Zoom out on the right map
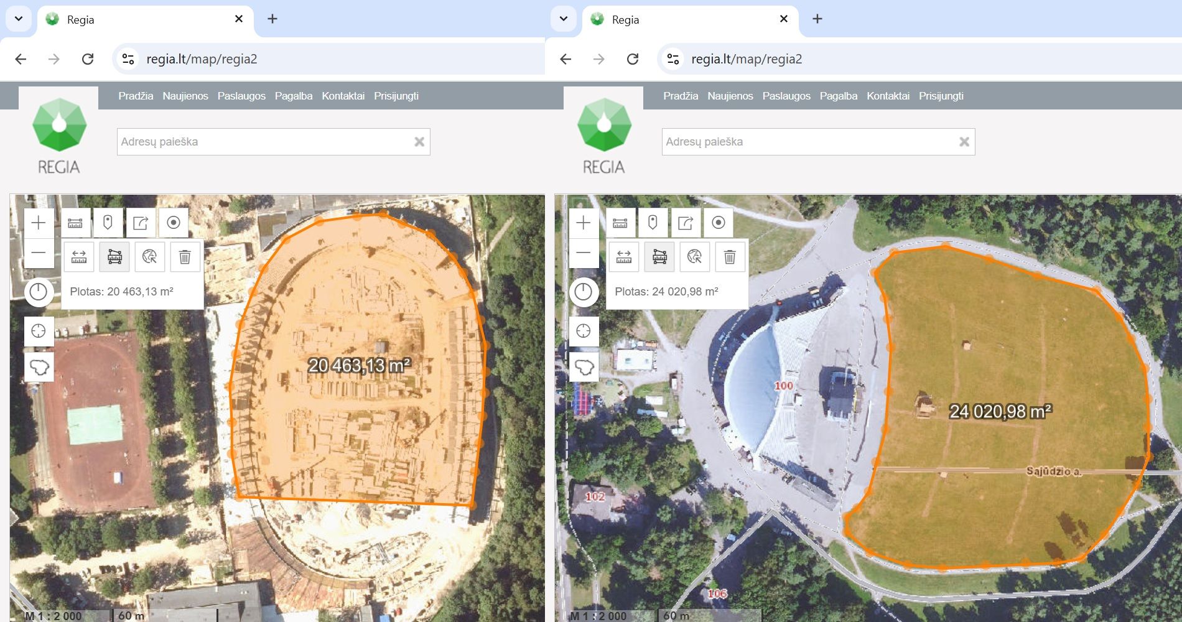Viewport: 1182px width, 622px height. [x=584, y=253]
